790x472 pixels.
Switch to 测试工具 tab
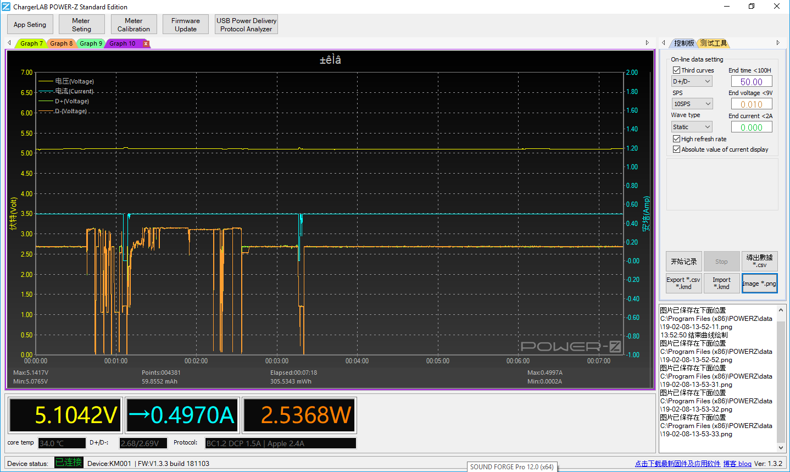point(713,43)
